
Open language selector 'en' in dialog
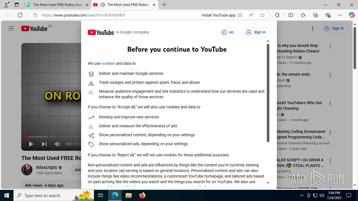tap(228, 32)
